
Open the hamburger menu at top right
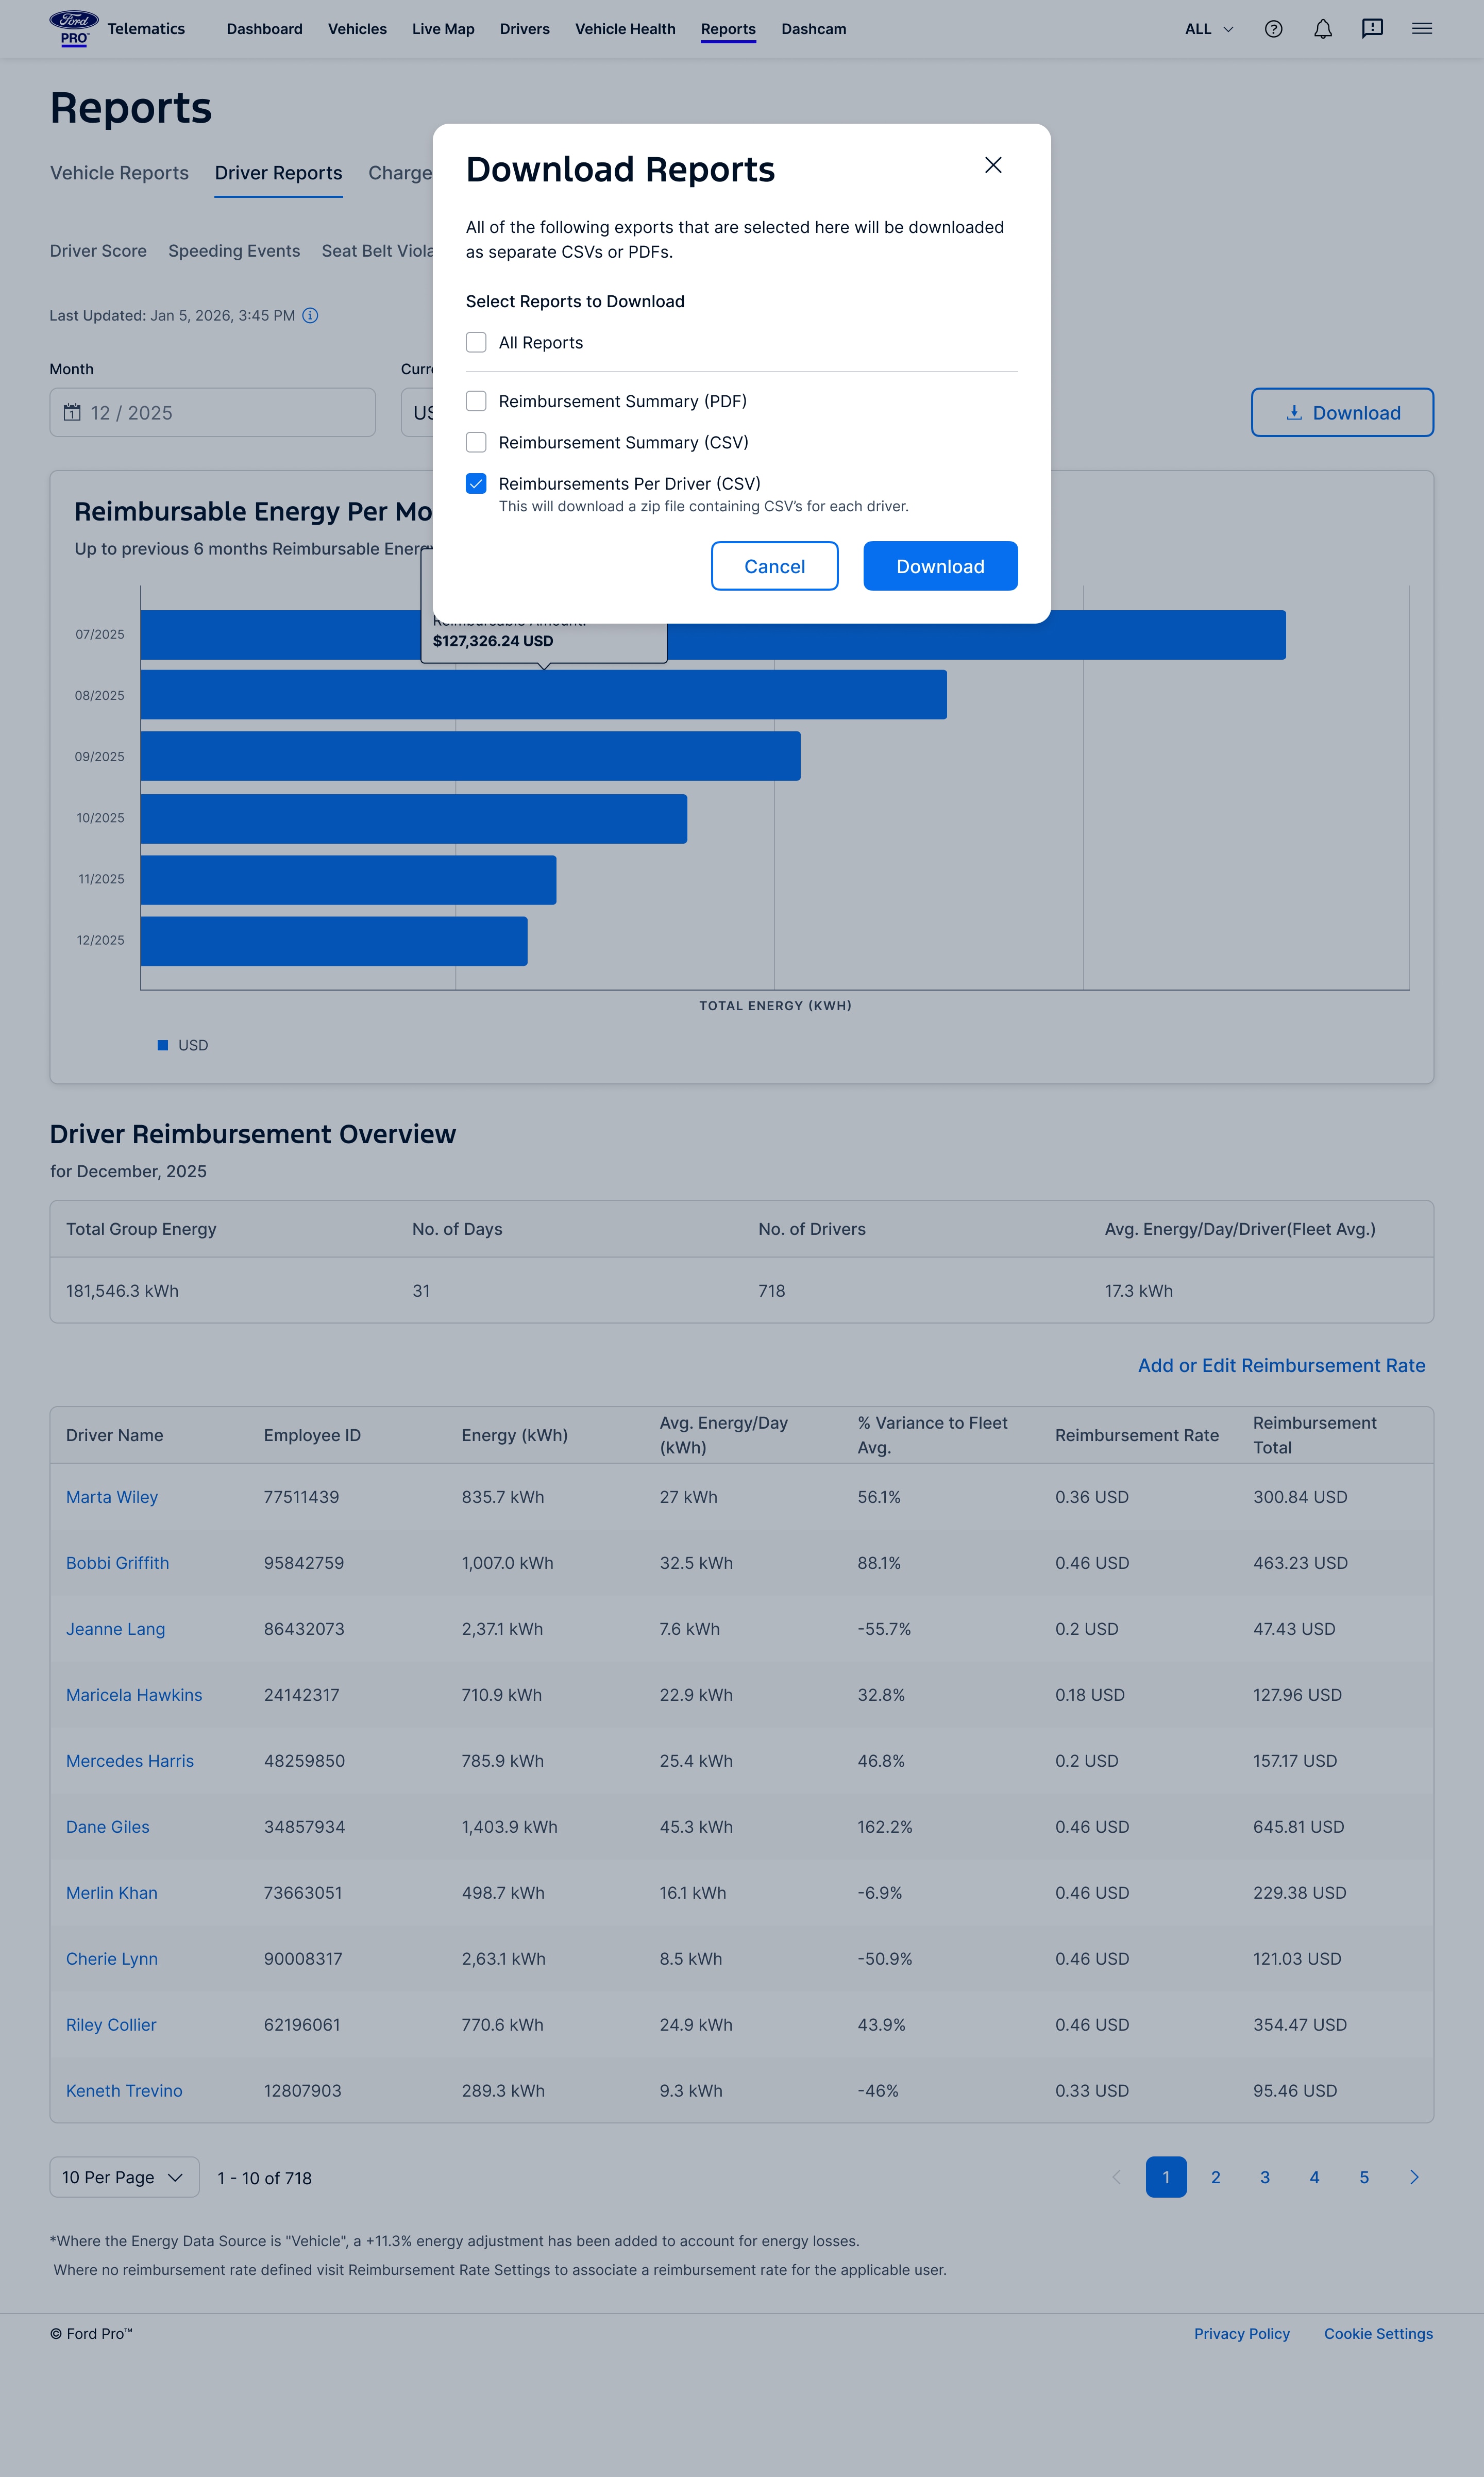(x=1421, y=28)
